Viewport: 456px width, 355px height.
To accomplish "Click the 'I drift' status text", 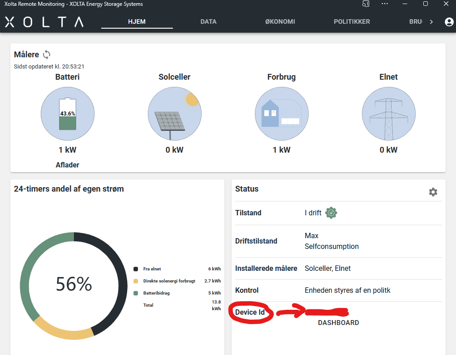I will (313, 213).
